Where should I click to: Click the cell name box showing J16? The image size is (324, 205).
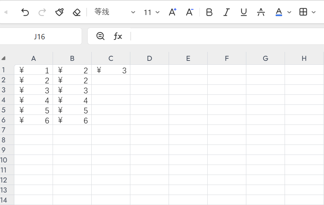tap(40, 36)
